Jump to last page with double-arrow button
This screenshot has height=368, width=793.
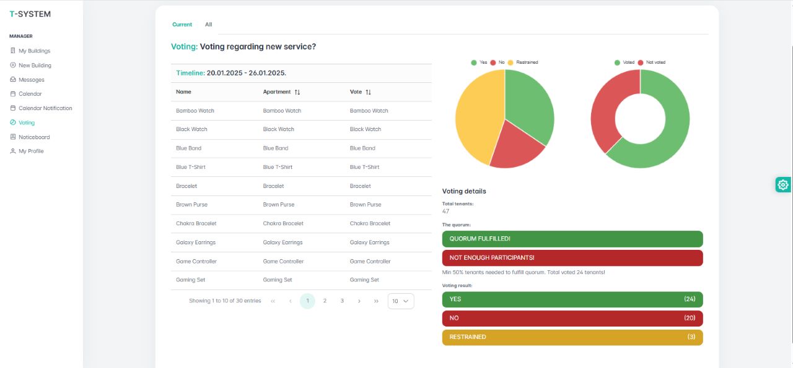pos(376,301)
